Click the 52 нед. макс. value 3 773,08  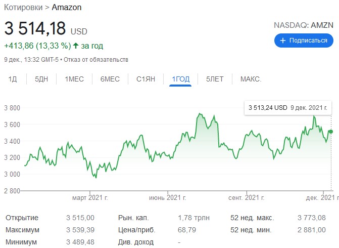click(x=312, y=218)
